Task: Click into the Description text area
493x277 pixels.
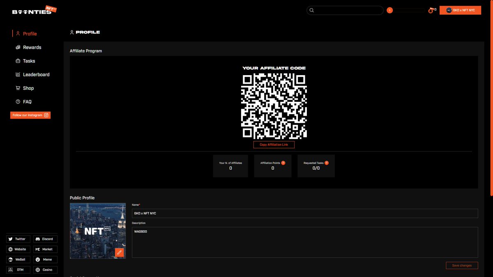Action: pos(305,242)
